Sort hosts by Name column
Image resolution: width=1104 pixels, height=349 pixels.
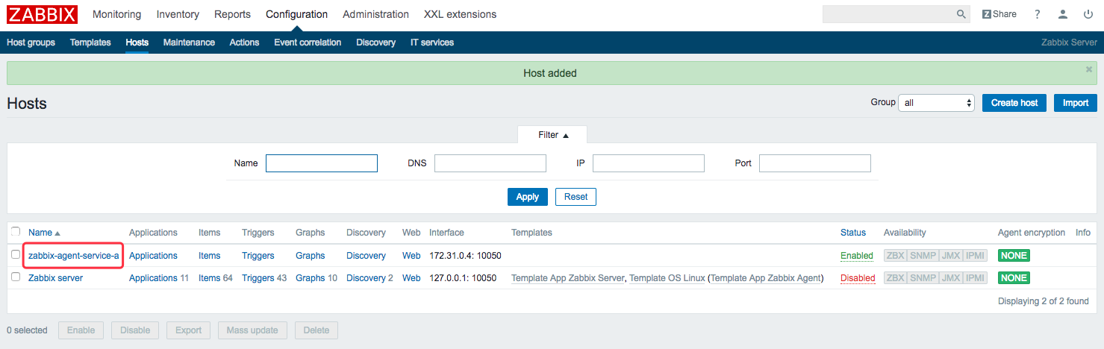[x=44, y=233]
